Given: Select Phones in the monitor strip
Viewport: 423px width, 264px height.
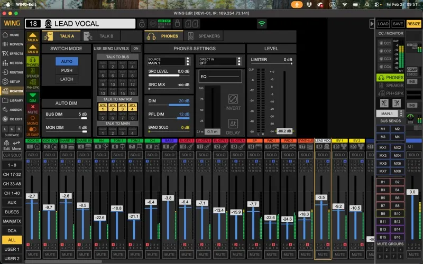Looking at the screenshot, I should [33, 61].
